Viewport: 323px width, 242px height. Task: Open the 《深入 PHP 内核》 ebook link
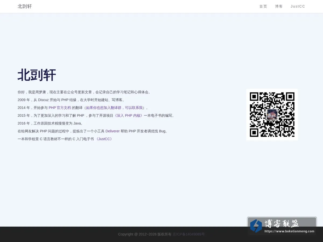[x=128, y=116]
